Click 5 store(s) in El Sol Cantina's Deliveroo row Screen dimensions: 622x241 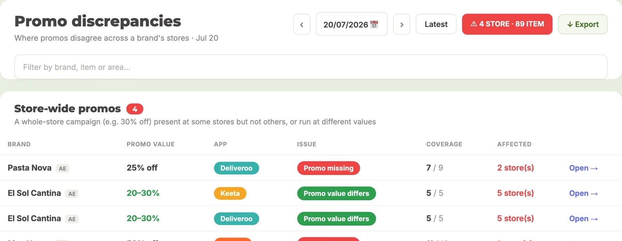pyautogui.click(x=515, y=218)
